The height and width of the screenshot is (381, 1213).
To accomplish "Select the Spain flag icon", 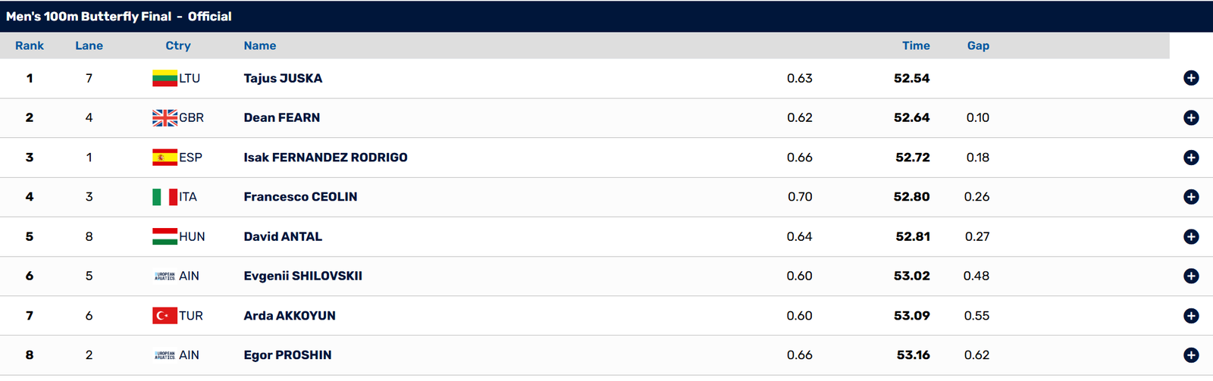I will (165, 158).
